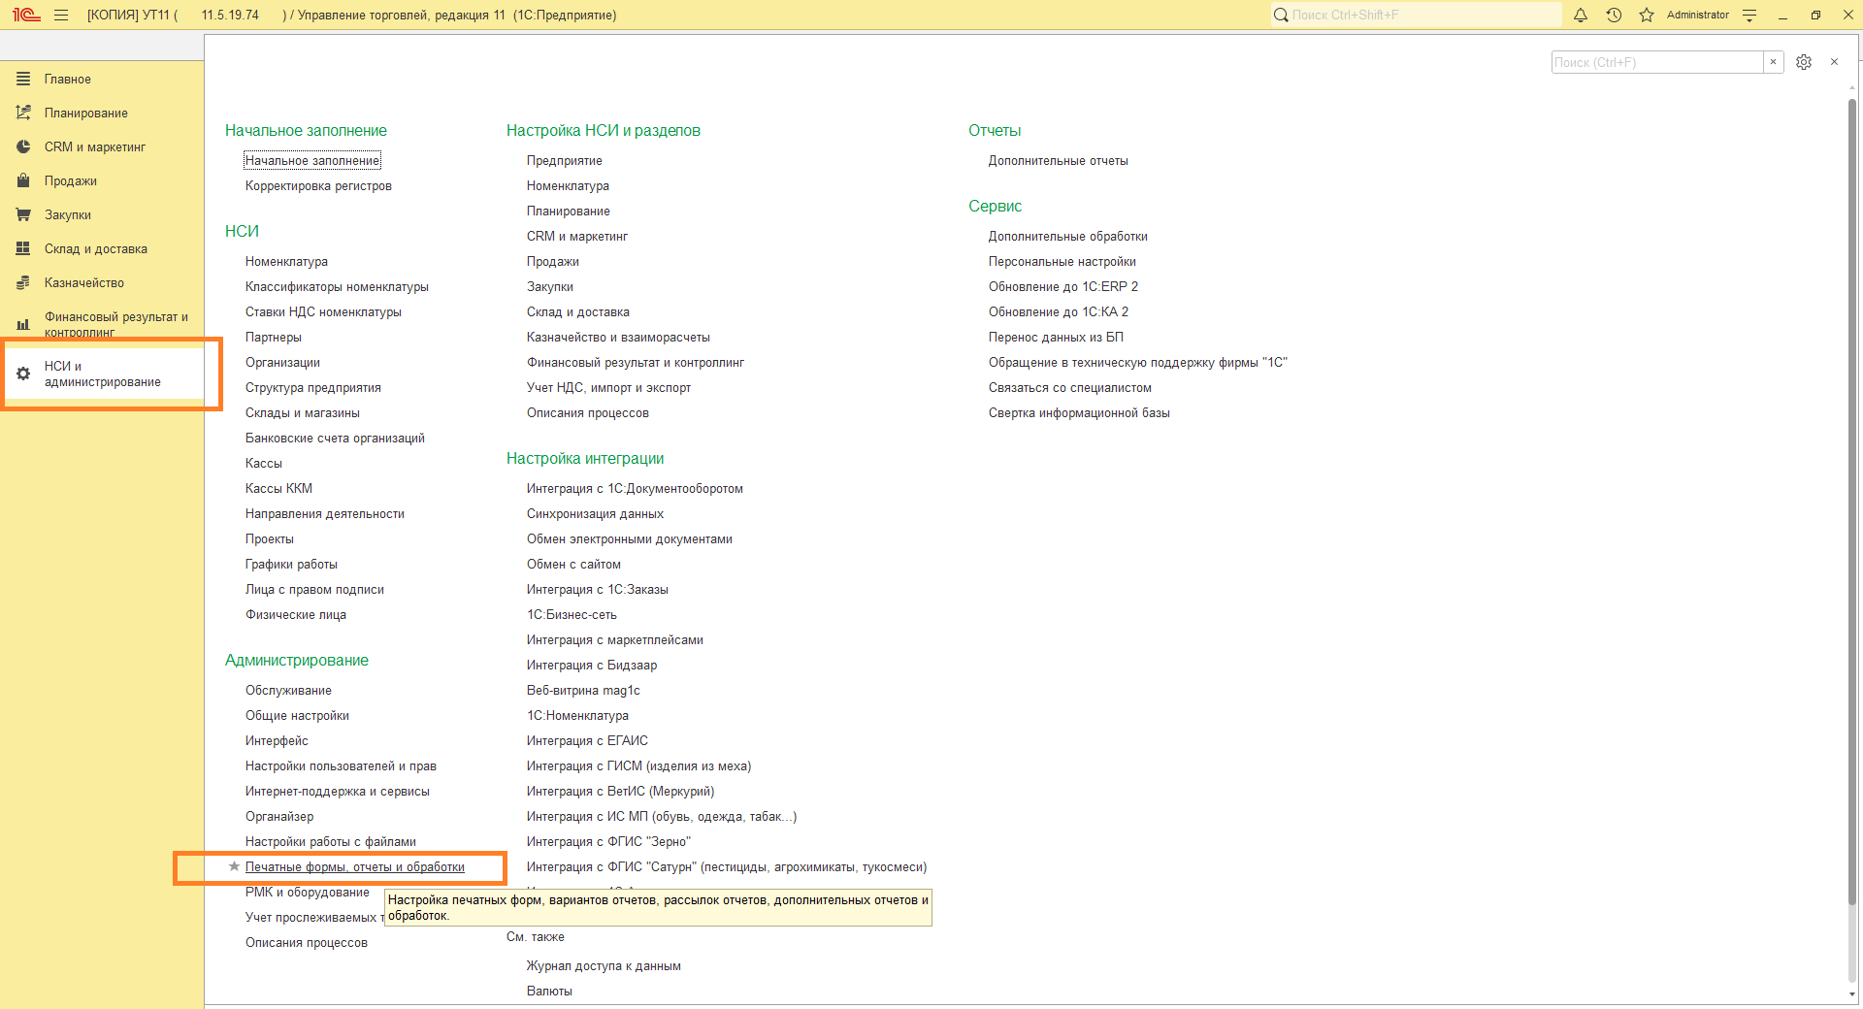The height and width of the screenshot is (1009, 1863).
Task: Close the section menu panel
Action: [1834, 62]
